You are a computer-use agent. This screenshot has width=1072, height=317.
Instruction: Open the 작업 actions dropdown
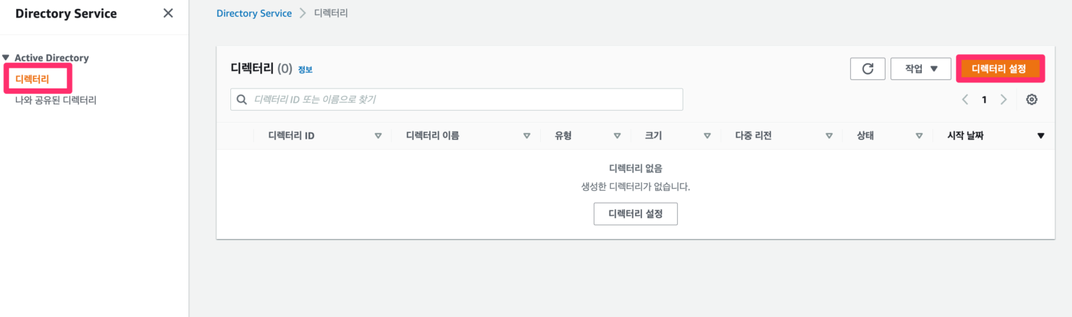click(921, 68)
